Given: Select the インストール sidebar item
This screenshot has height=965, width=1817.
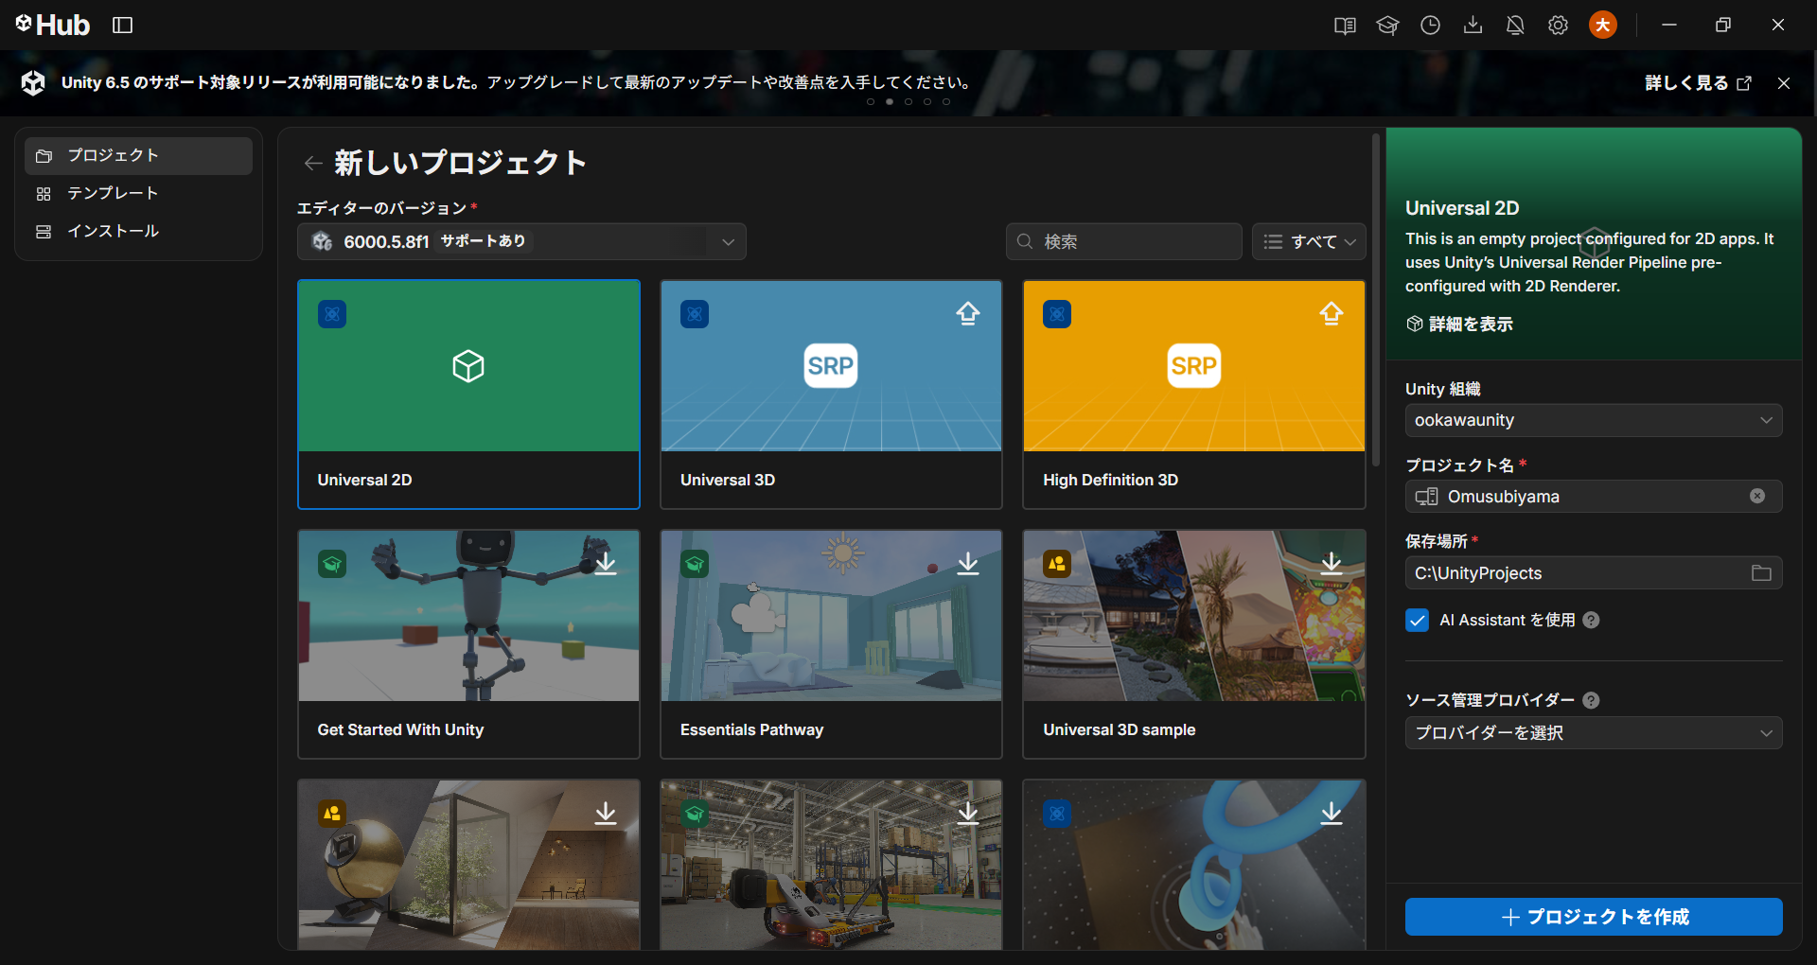Looking at the screenshot, I should (x=138, y=231).
